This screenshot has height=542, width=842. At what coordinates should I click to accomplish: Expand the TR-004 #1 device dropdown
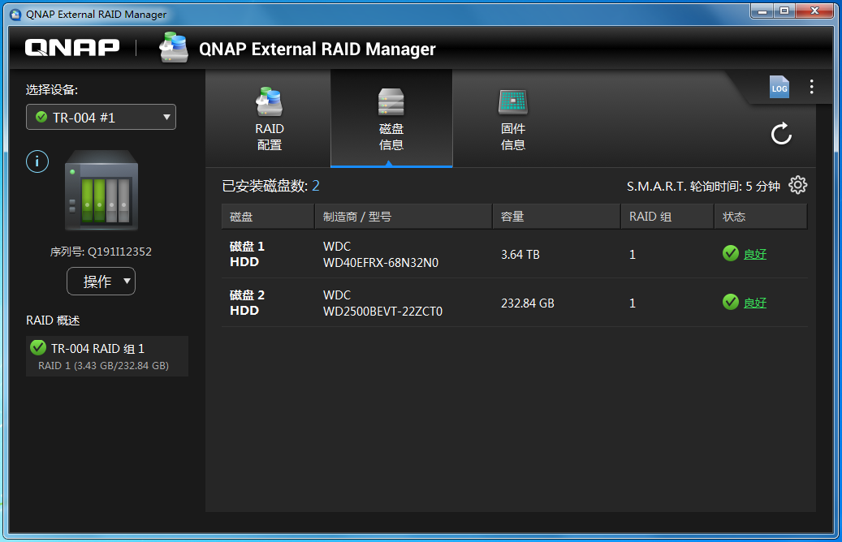[x=101, y=117]
